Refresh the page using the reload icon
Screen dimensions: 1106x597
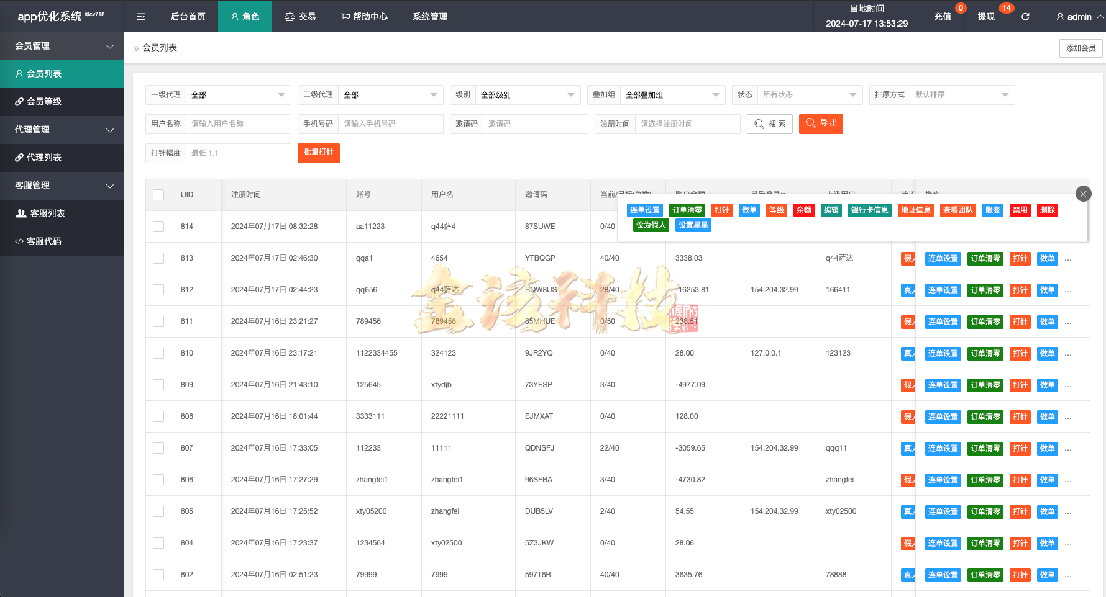(1025, 16)
